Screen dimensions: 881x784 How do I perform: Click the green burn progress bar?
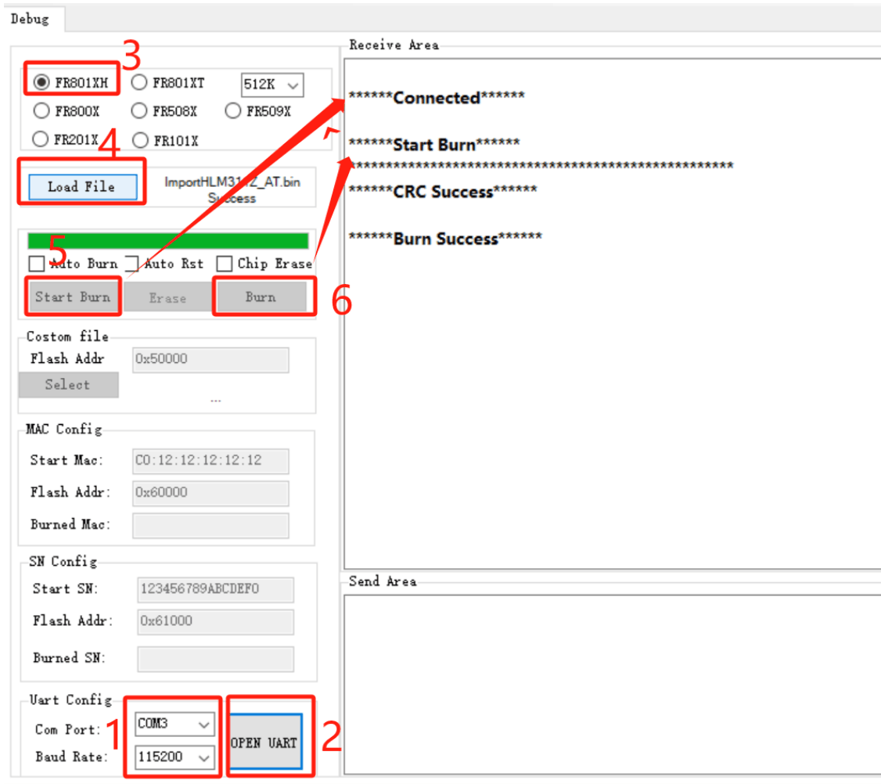click(167, 241)
